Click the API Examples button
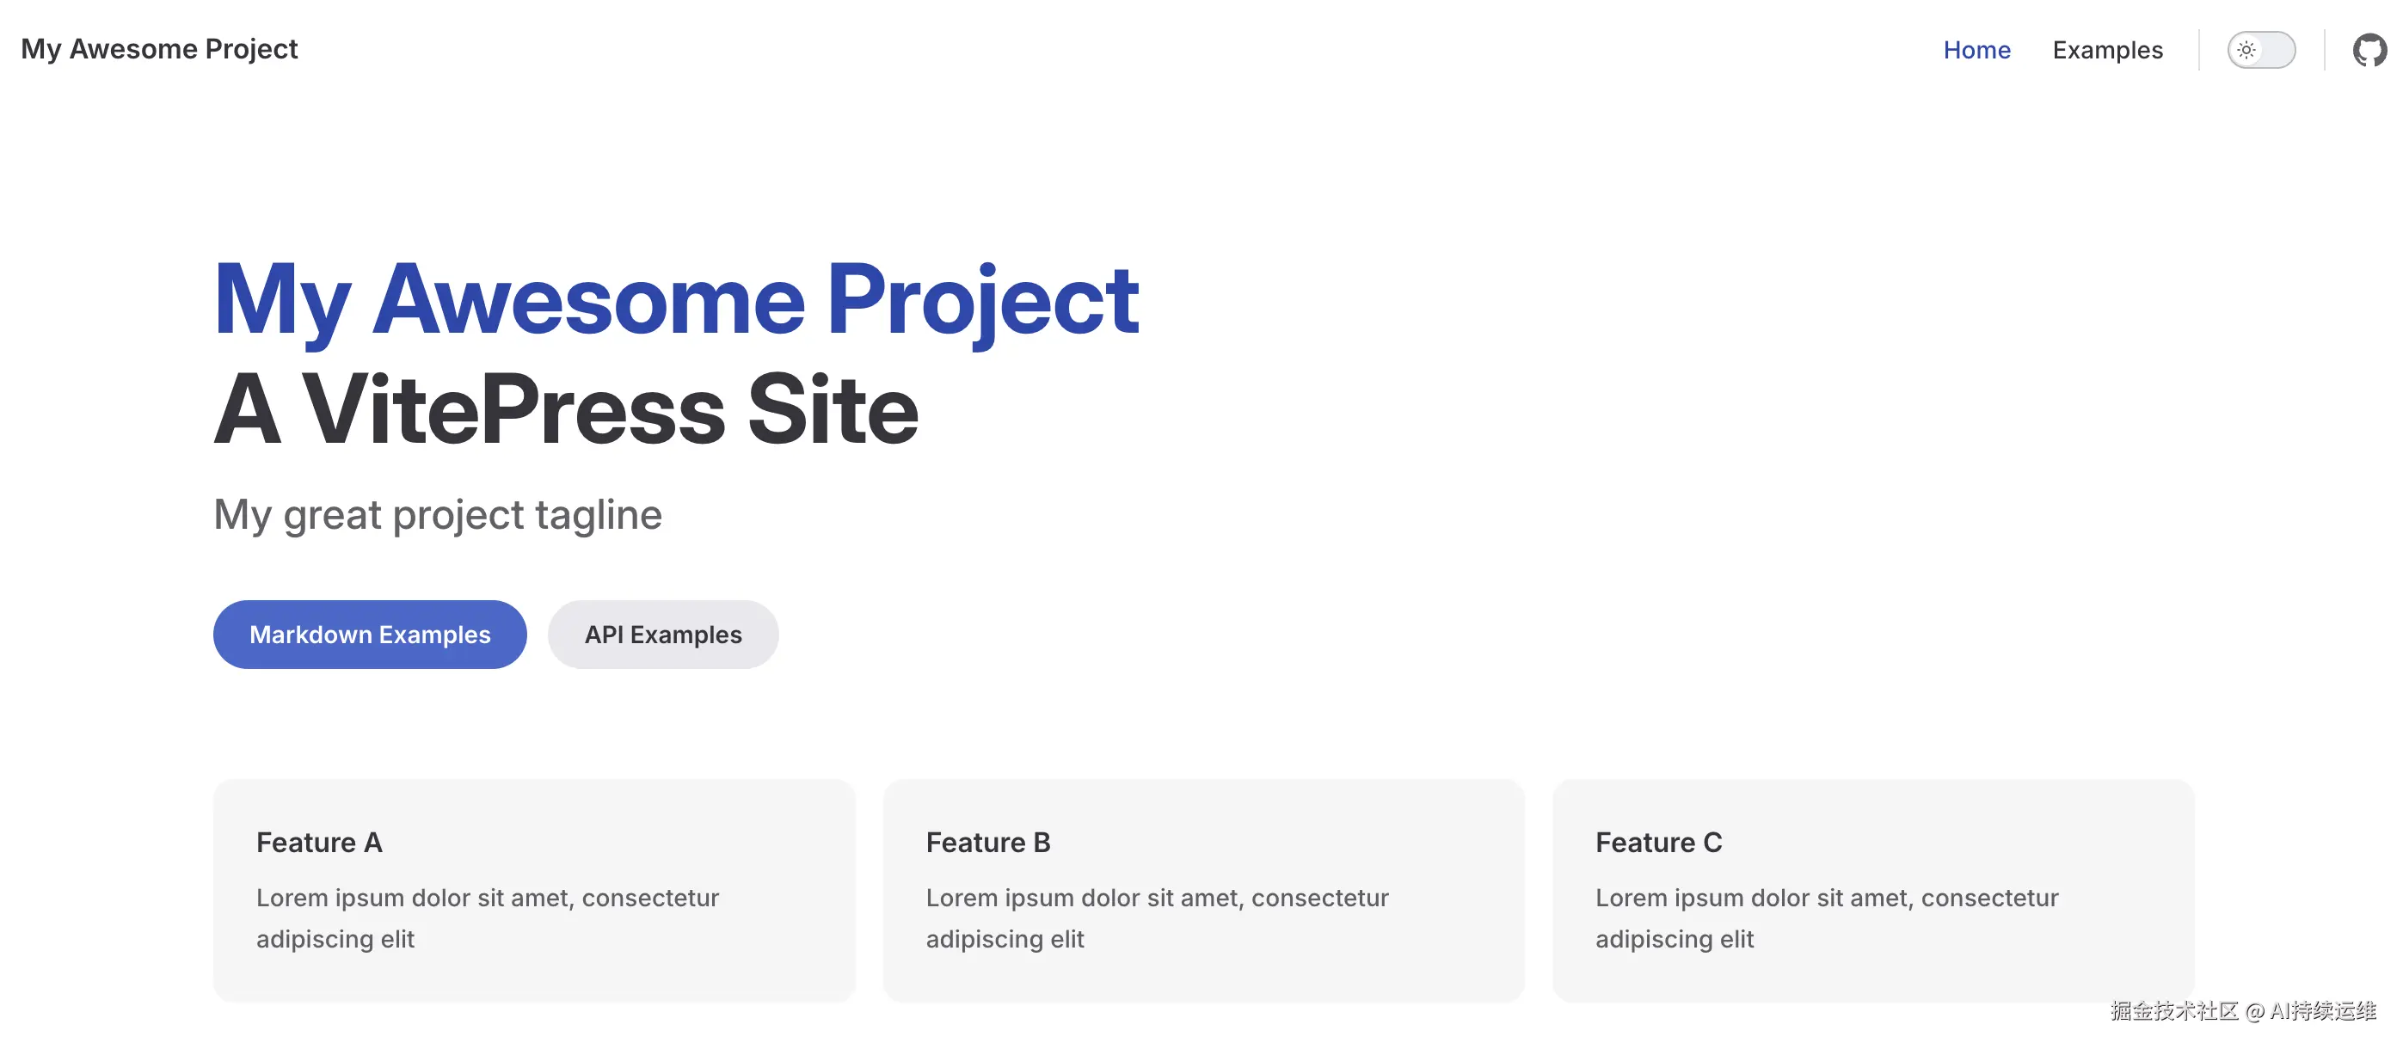The height and width of the screenshot is (1049, 2403). (x=662, y=634)
